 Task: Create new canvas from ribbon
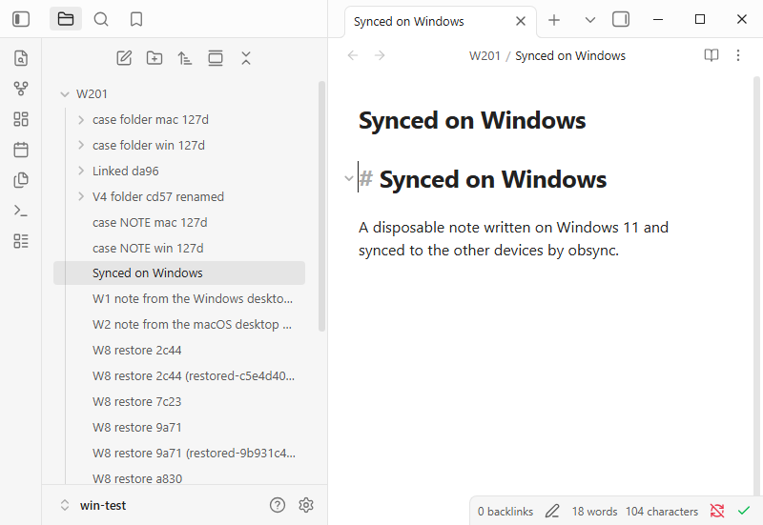pos(21,119)
